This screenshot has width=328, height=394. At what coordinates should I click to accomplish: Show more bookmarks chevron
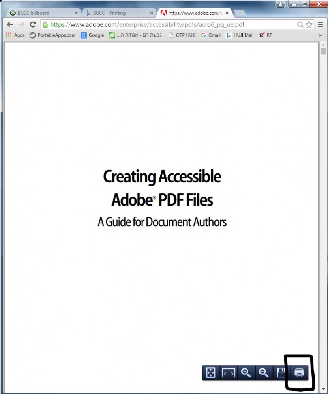(320, 35)
